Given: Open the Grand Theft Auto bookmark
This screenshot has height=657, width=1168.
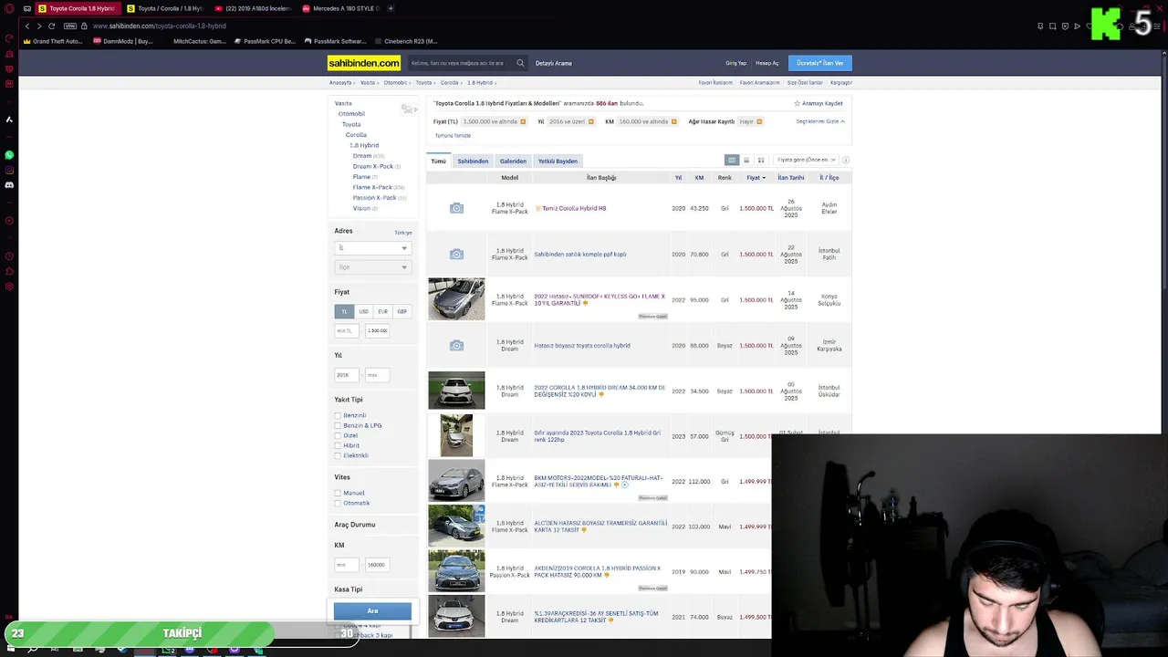Looking at the screenshot, I should coord(53,41).
